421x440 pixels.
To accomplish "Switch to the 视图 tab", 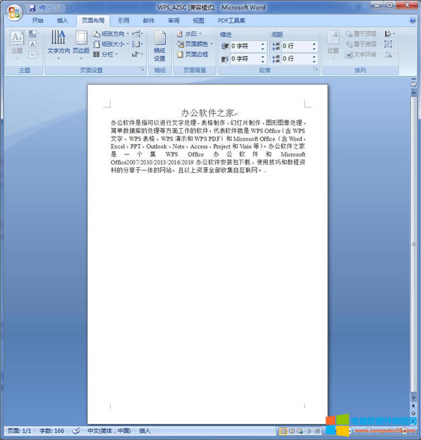I will point(199,21).
